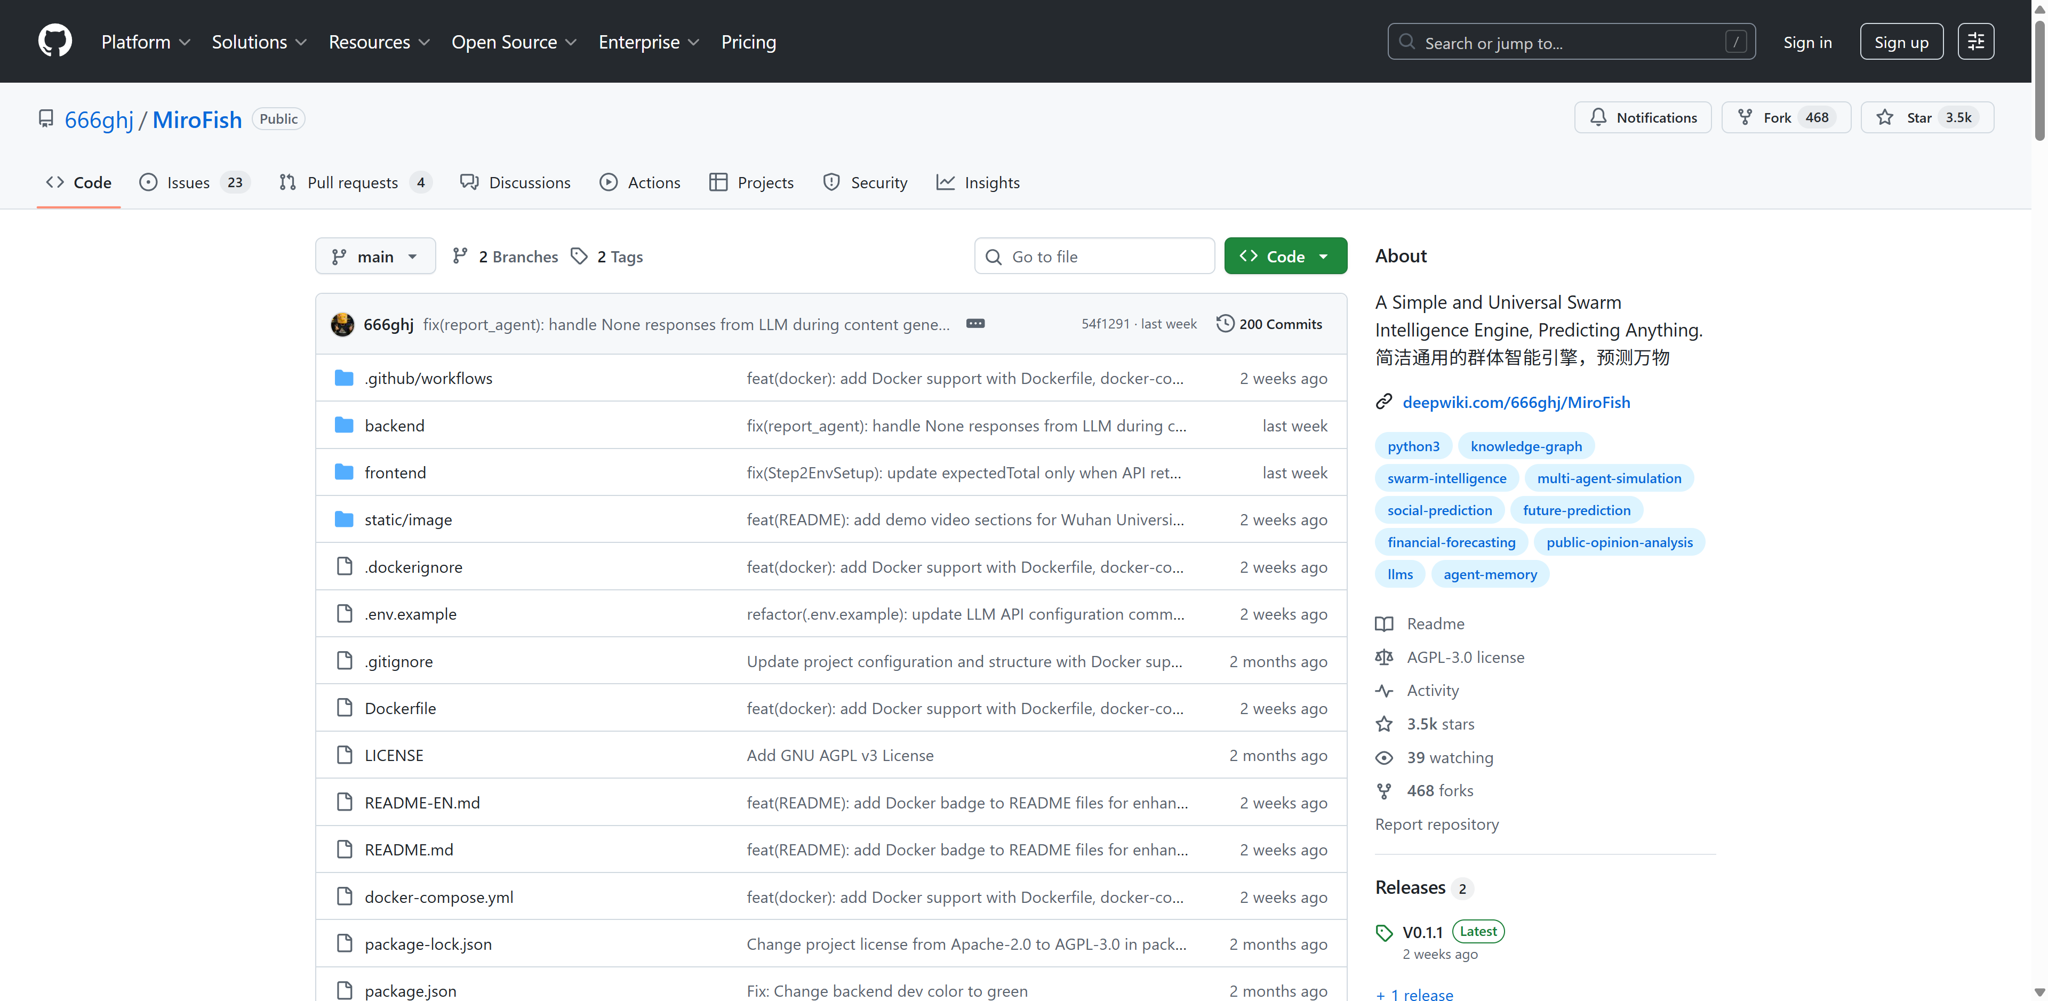Expand the Platform navigation menu

(x=146, y=42)
